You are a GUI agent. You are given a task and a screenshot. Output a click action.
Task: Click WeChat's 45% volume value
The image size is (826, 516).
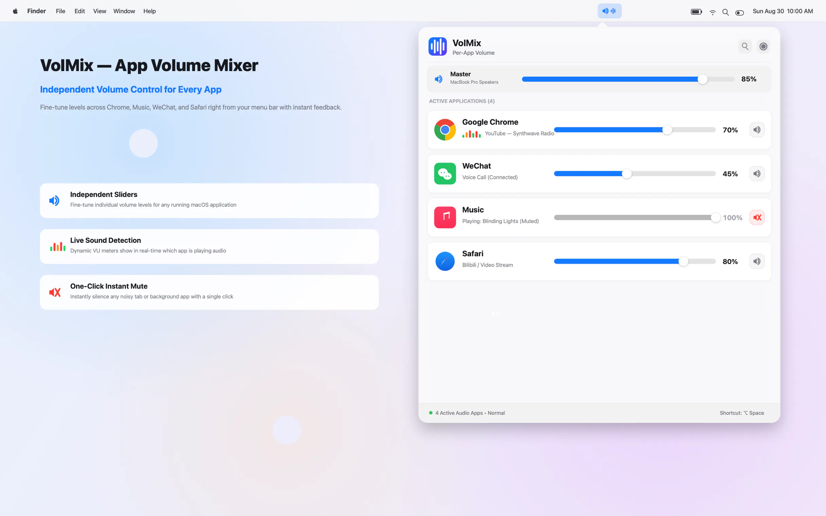(x=730, y=174)
